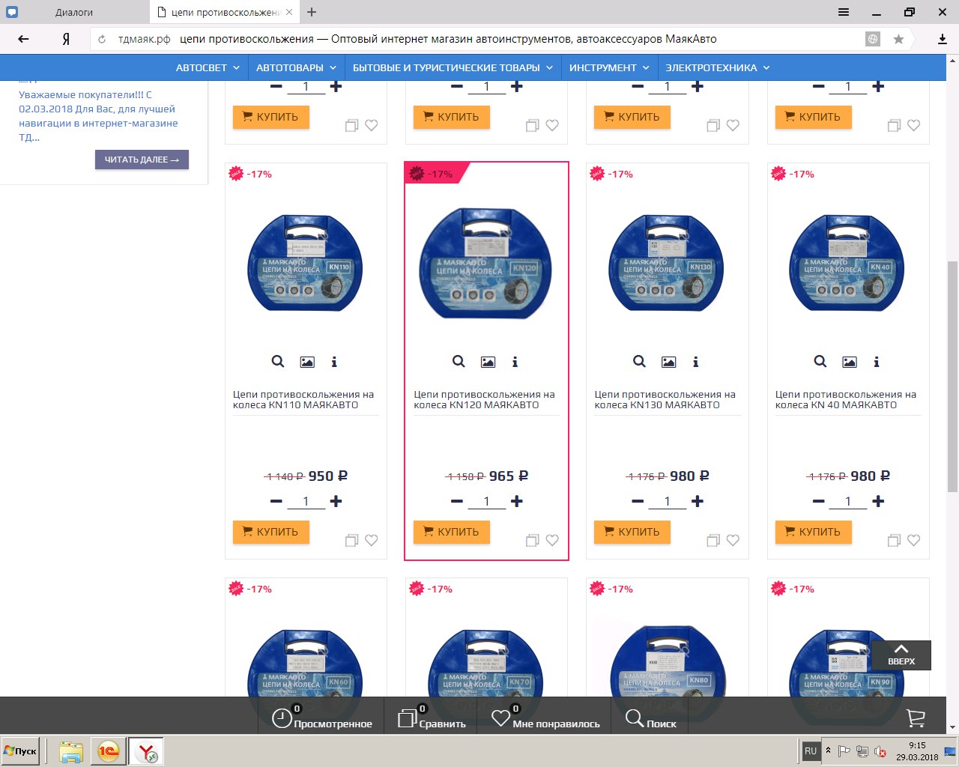Open Yandex home via Я icon
The width and height of the screenshot is (959, 767).
66,39
